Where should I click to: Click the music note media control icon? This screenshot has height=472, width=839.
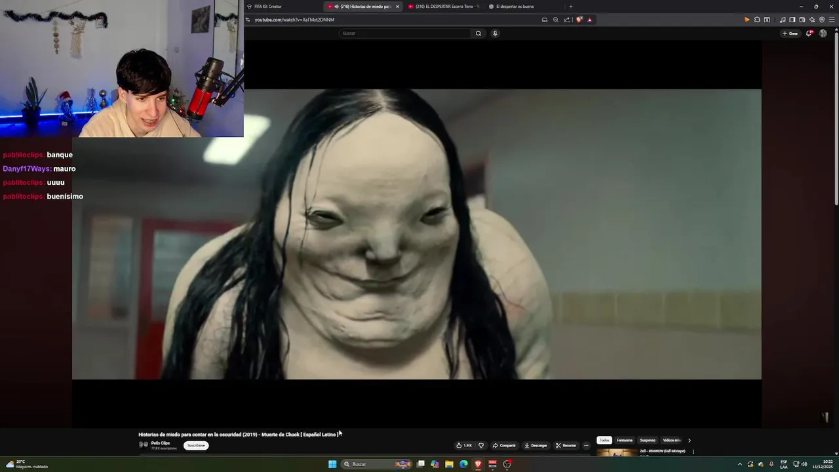tap(783, 20)
